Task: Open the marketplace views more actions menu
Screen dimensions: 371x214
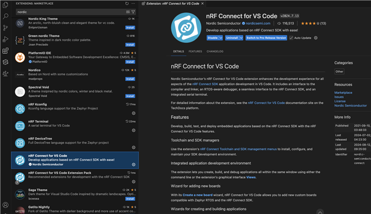Action: [133, 3]
